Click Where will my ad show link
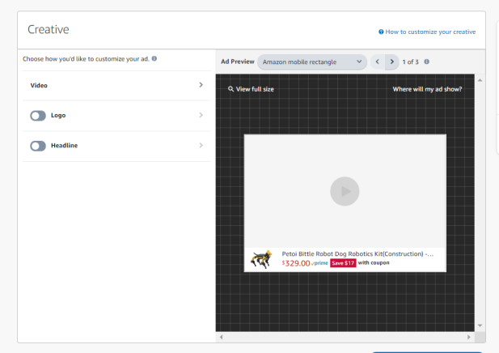This screenshot has height=353, width=499. coord(427,89)
